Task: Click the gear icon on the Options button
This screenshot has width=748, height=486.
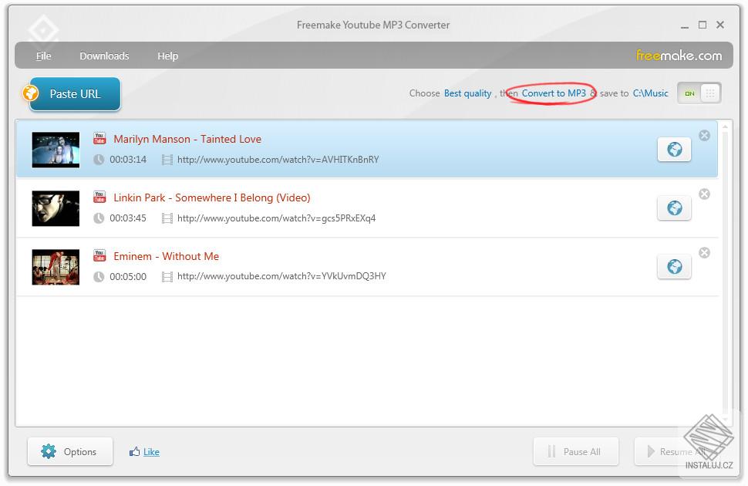Action: [49, 451]
